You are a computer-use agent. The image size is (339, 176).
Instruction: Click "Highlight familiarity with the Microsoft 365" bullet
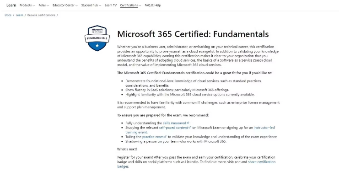click(x=190, y=94)
